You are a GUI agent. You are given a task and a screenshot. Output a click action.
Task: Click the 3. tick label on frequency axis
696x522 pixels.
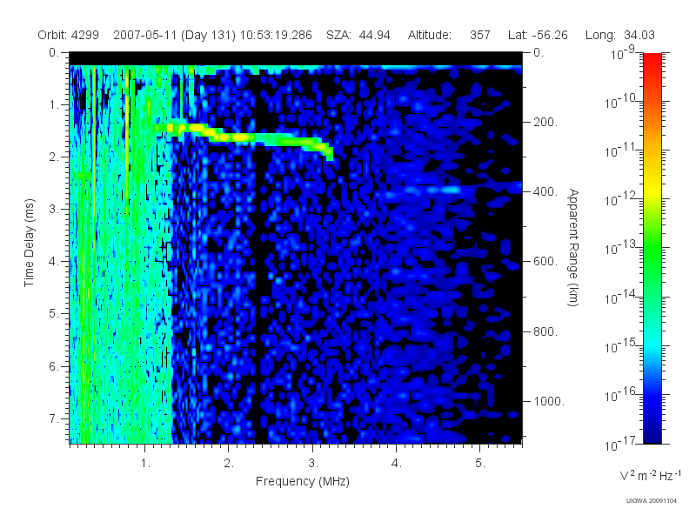(313, 464)
